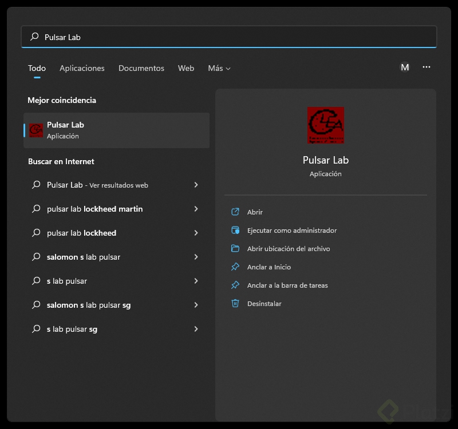Select the Pulsar Lab best match result
This screenshot has width=458, height=429.
tap(117, 130)
